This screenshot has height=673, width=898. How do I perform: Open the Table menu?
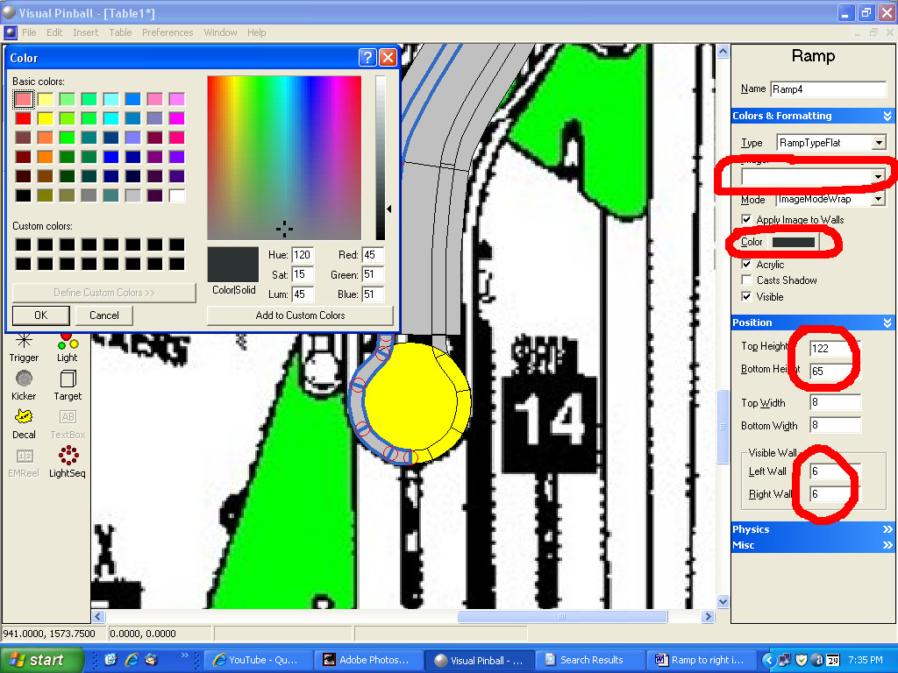120,32
